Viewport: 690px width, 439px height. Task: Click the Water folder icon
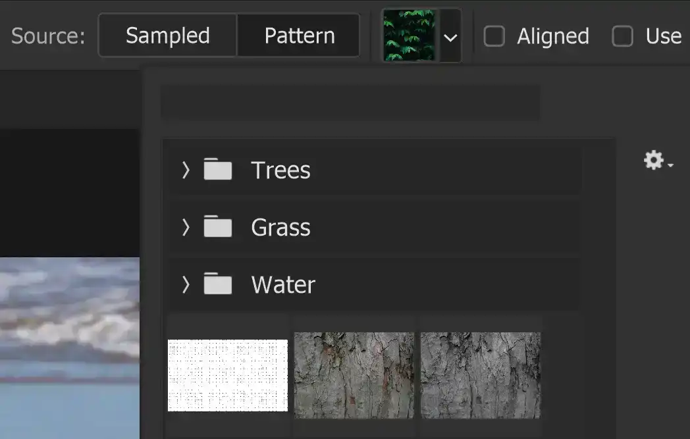click(x=218, y=284)
